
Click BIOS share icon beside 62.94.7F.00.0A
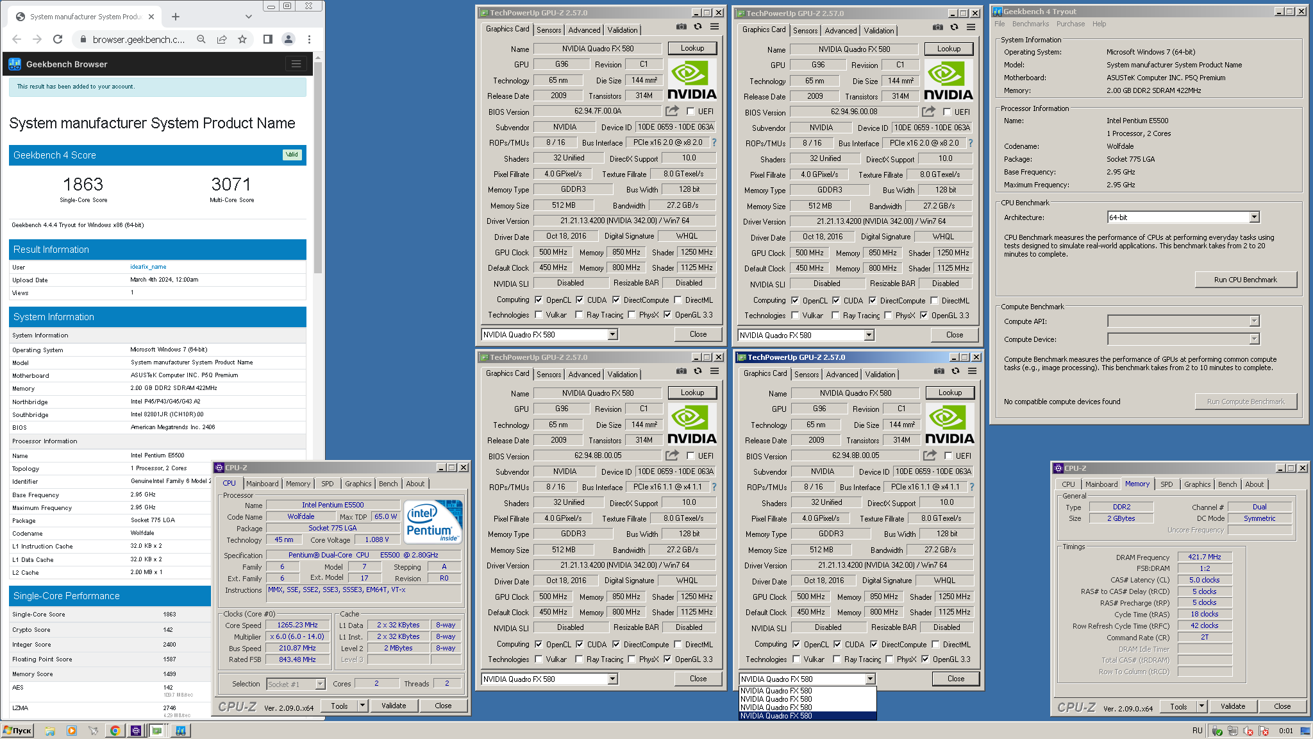pyautogui.click(x=672, y=111)
